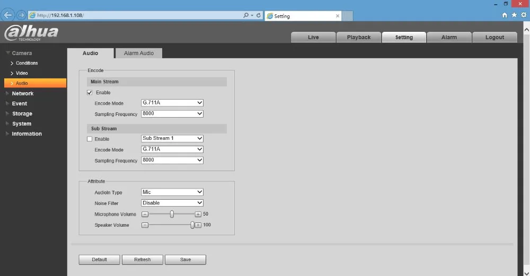Screen dimensions: 530x276
Task: Minimize the browser window
Action: (x=496, y=4)
